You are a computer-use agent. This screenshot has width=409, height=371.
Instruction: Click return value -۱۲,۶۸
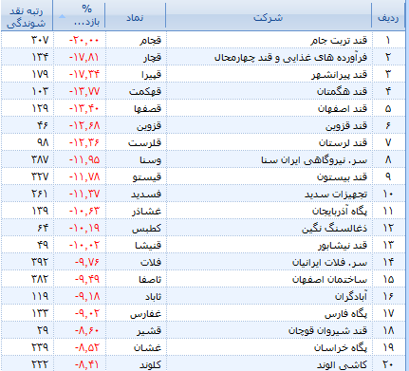coord(84,125)
